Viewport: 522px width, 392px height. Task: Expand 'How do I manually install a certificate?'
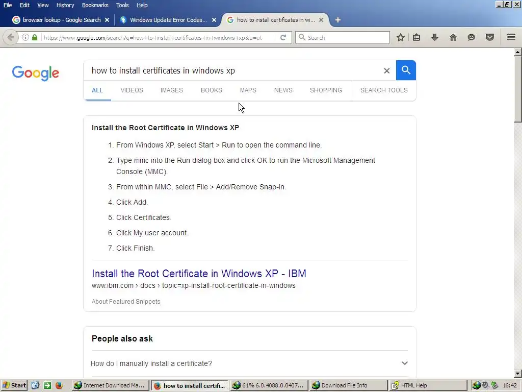250,363
